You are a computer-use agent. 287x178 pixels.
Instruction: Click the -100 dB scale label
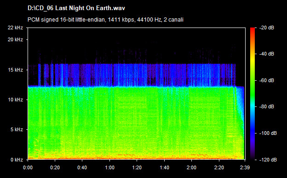(x=268, y=133)
